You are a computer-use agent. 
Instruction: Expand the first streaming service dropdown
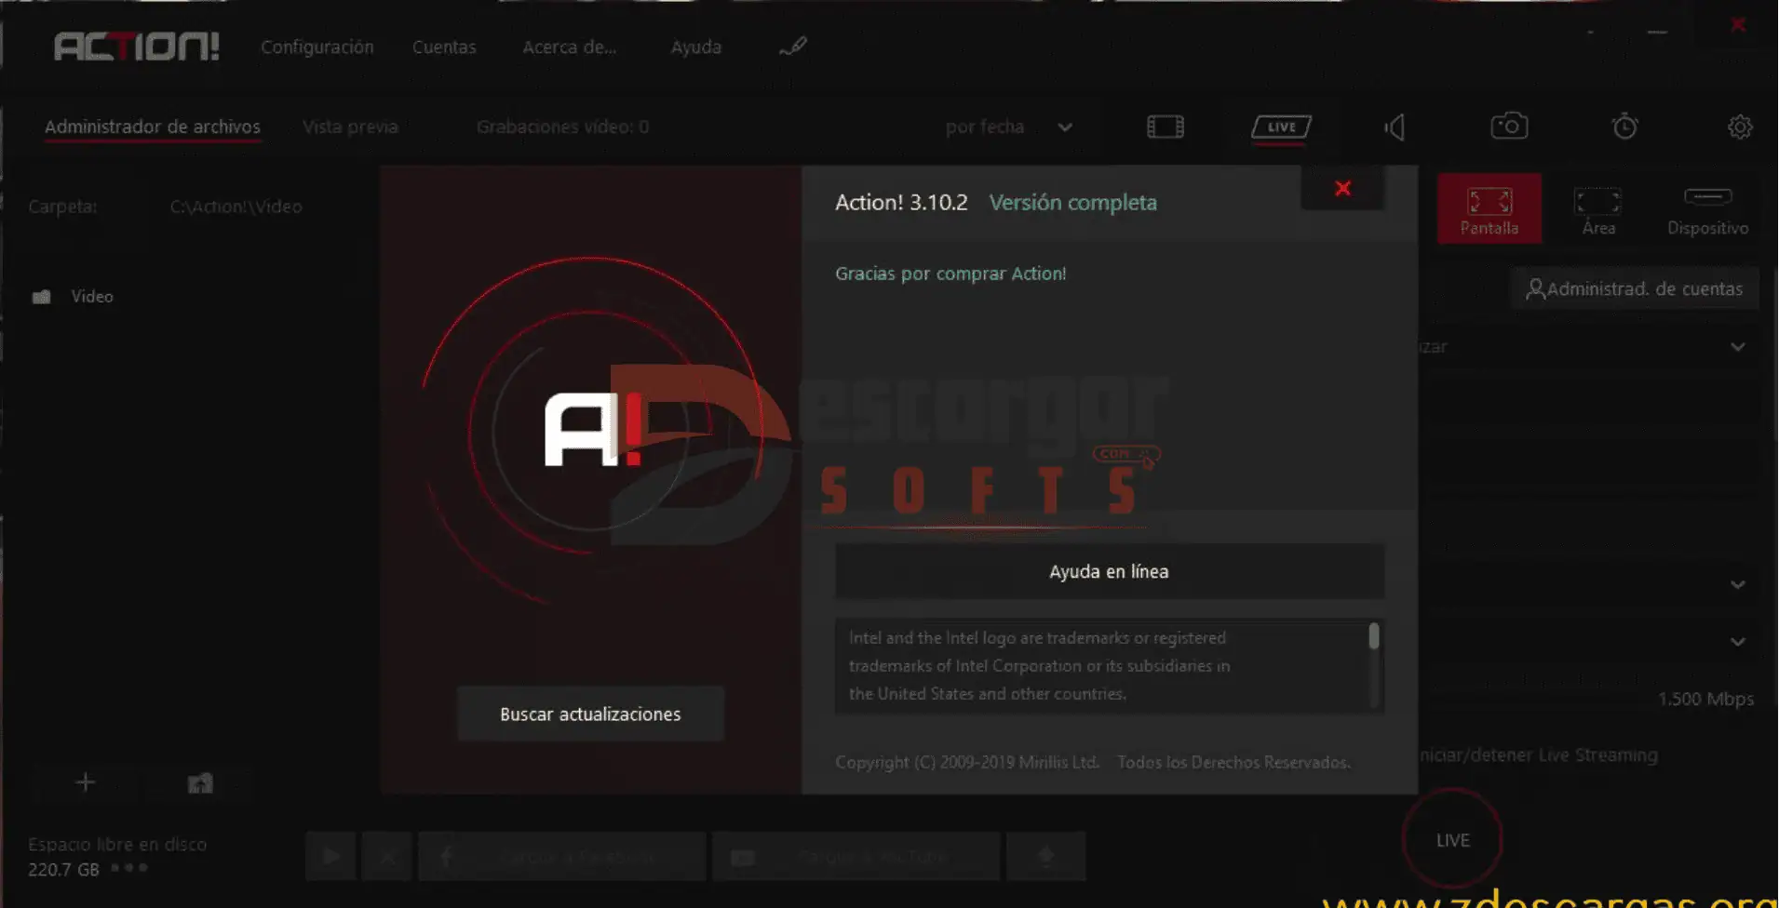[x=1737, y=346]
